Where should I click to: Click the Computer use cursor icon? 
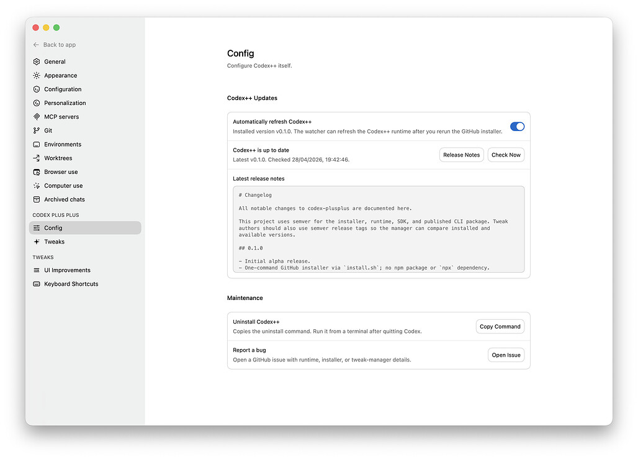point(37,186)
